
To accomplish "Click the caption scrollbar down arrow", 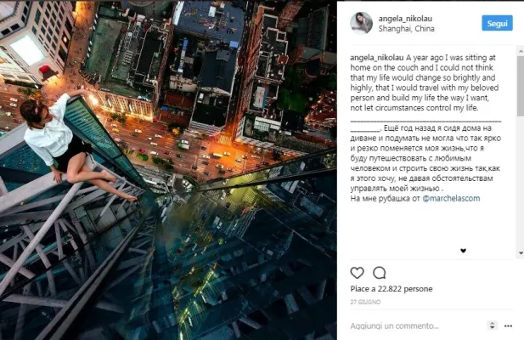I will tap(521, 253).
